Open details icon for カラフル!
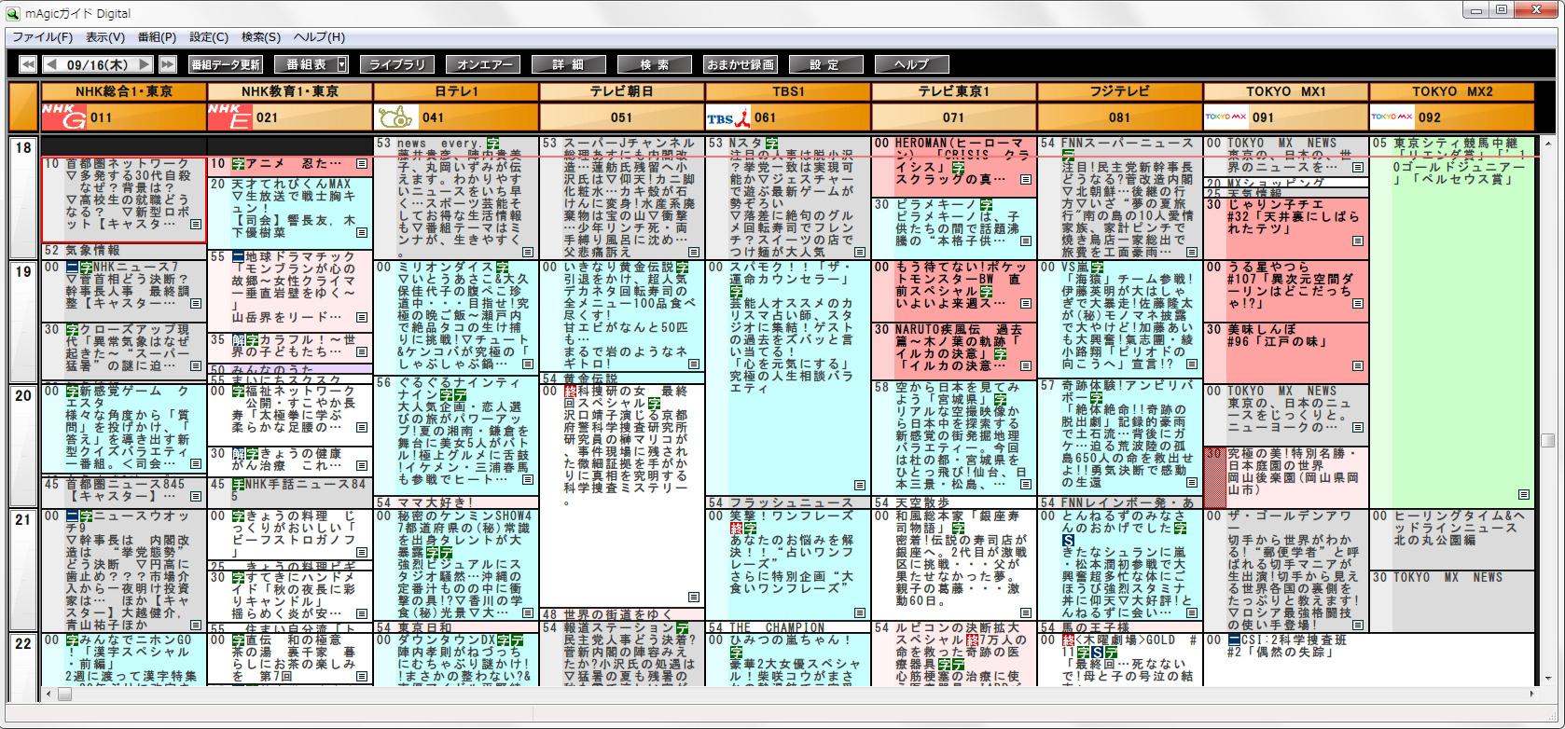 click(x=362, y=352)
